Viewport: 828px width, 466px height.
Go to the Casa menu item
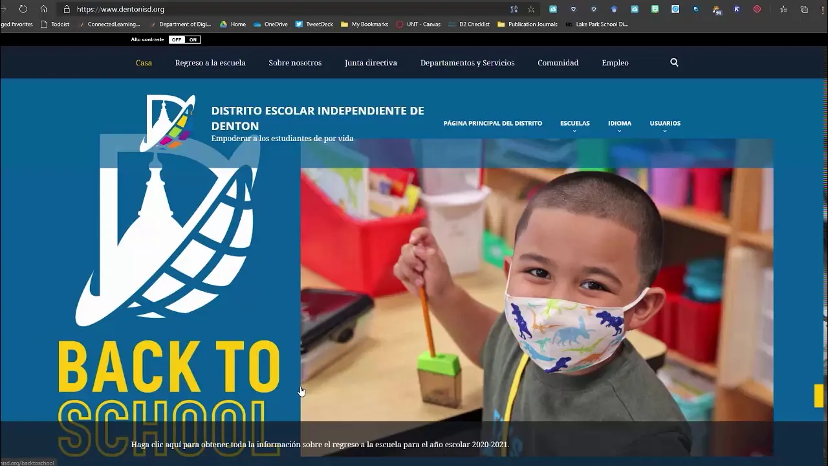click(144, 63)
